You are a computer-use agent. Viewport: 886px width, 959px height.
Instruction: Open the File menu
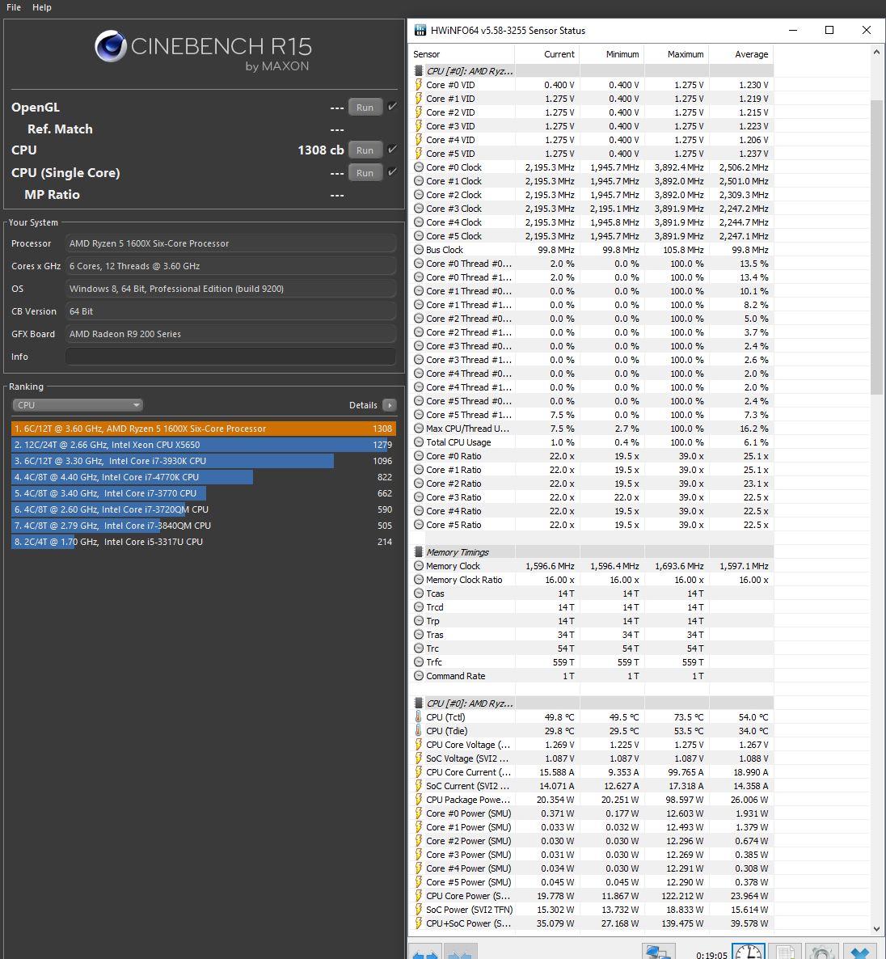pos(14,7)
